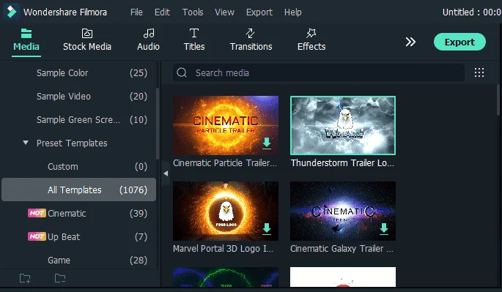The width and height of the screenshot is (502, 292).
Task: Select Cinematic Galaxy Trailer thumbnail
Action: (x=343, y=211)
